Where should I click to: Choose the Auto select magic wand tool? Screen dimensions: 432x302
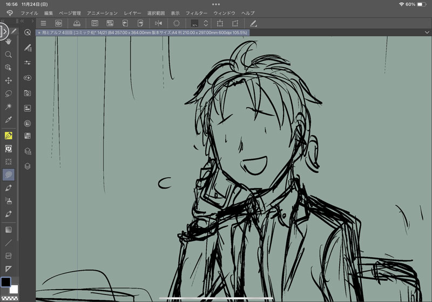[9, 107]
